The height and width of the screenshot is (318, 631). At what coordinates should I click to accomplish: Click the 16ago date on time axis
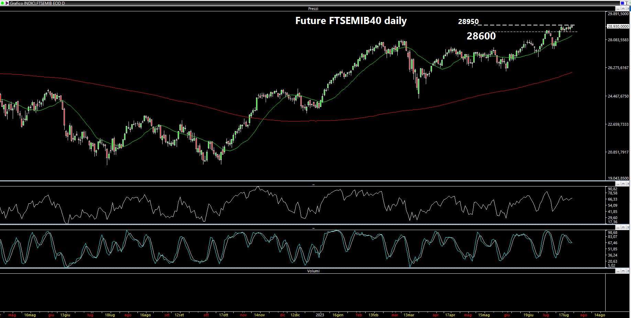point(145,315)
